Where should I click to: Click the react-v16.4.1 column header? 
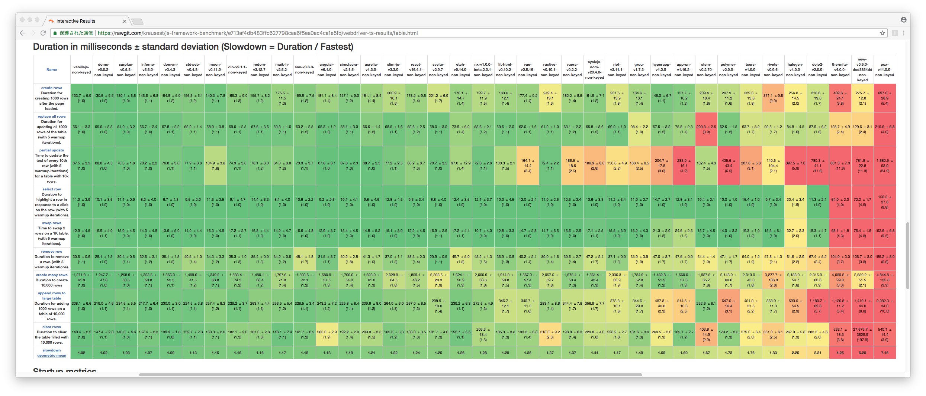[416, 70]
